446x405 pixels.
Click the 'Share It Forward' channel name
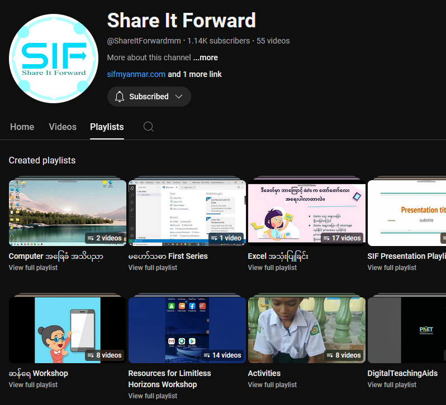182,21
